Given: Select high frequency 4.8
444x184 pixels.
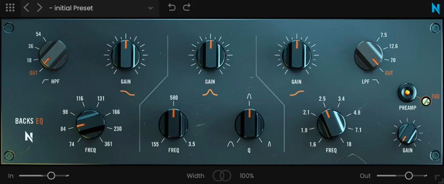Looking at the screenshot, I should pyautogui.click(x=357, y=113).
